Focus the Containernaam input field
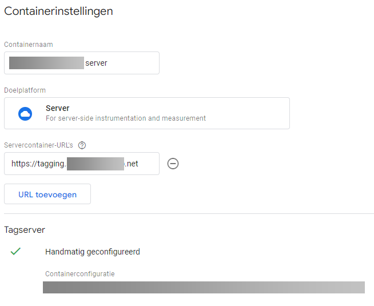The width and height of the screenshot is (374, 306). [x=82, y=63]
